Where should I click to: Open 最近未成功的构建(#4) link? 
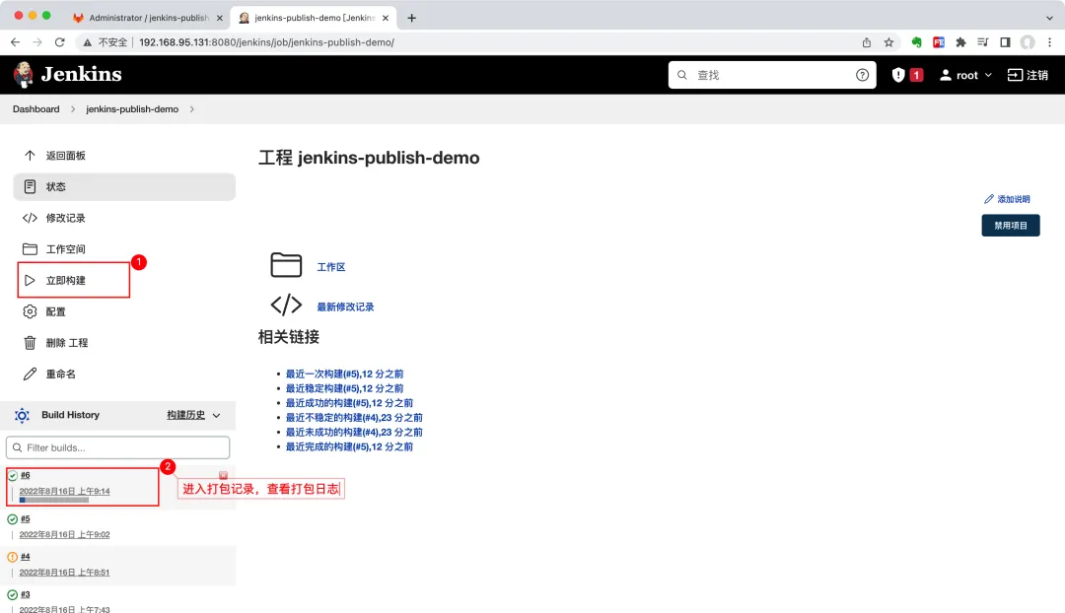point(354,432)
